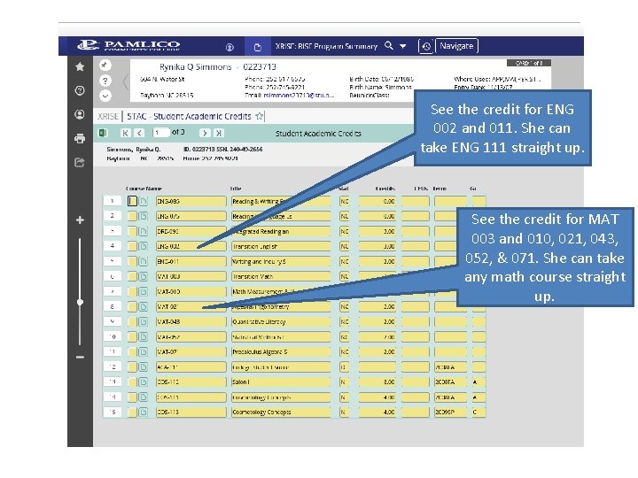Click the Writing and Inquiry title field
The image size is (638, 478).
tap(280, 261)
